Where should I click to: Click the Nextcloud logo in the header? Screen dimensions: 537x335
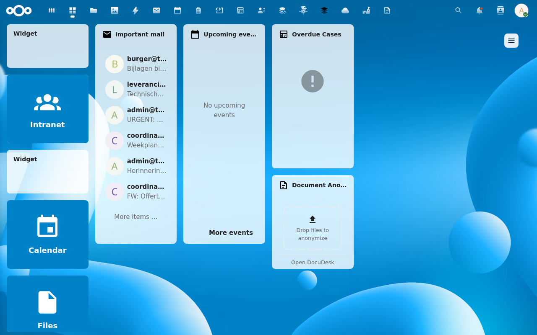pos(19,10)
